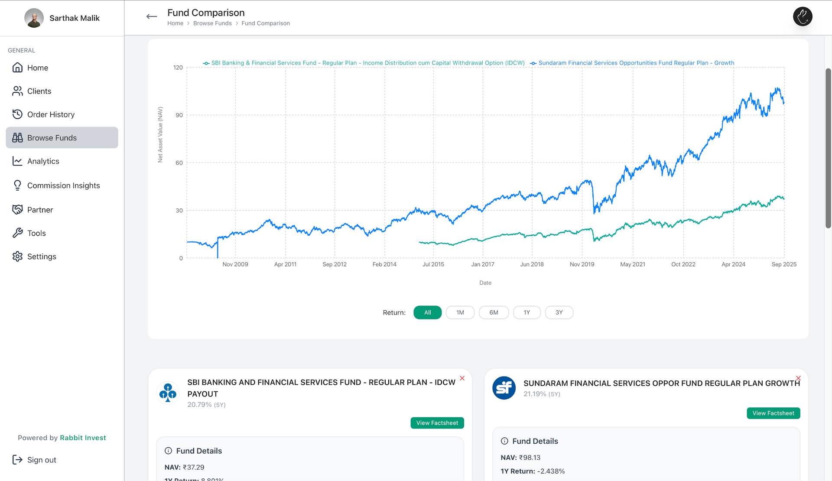This screenshot has height=481, width=832.
Task: View Factsheet for the Sundaram fund
Action: (773, 413)
